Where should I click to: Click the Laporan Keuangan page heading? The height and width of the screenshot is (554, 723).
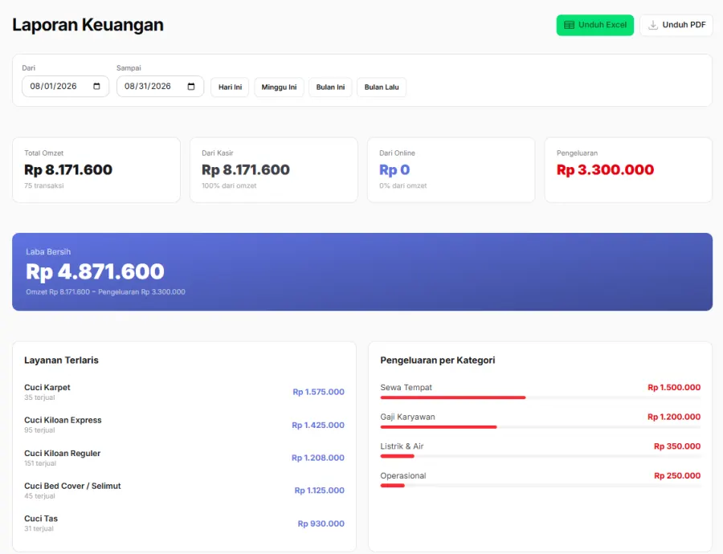click(x=88, y=25)
